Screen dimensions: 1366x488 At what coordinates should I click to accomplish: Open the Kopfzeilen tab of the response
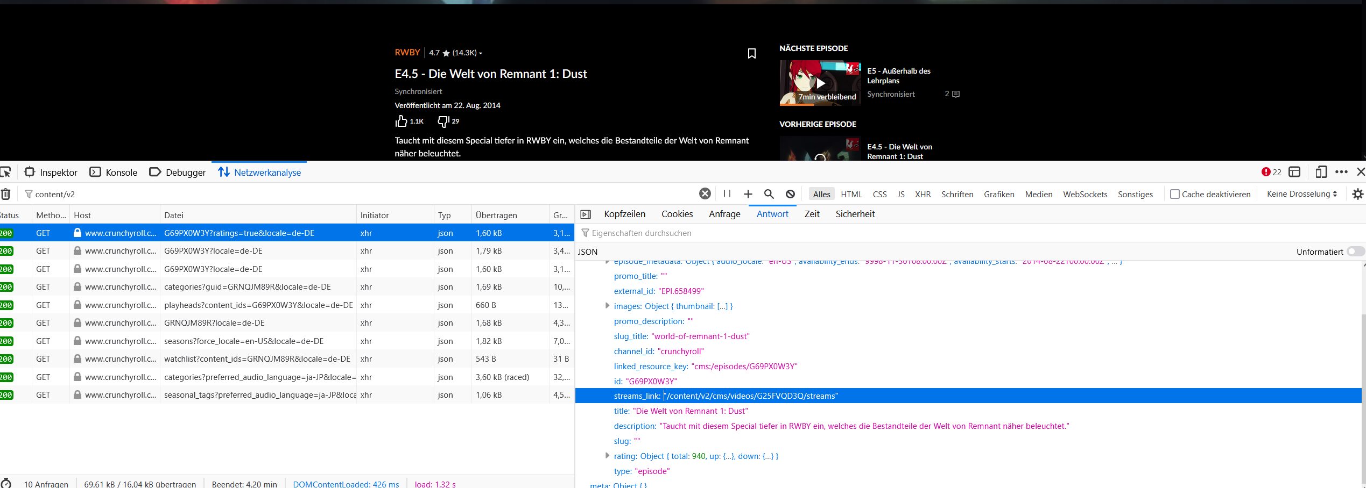(624, 213)
